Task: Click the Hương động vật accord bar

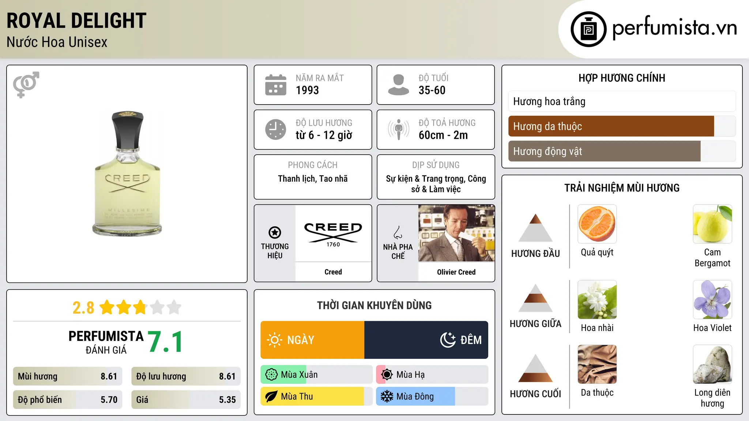Action: [622, 151]
